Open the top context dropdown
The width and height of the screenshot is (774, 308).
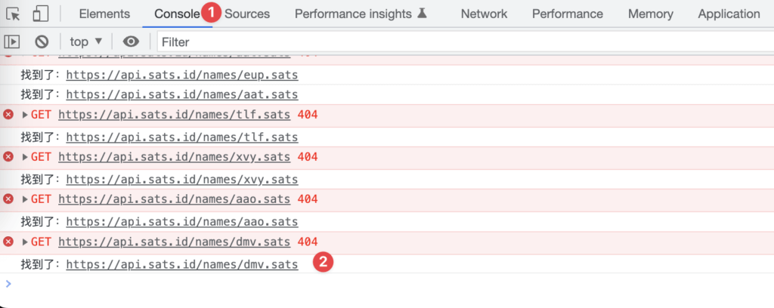pyautogui.click(x=86, y=42)
